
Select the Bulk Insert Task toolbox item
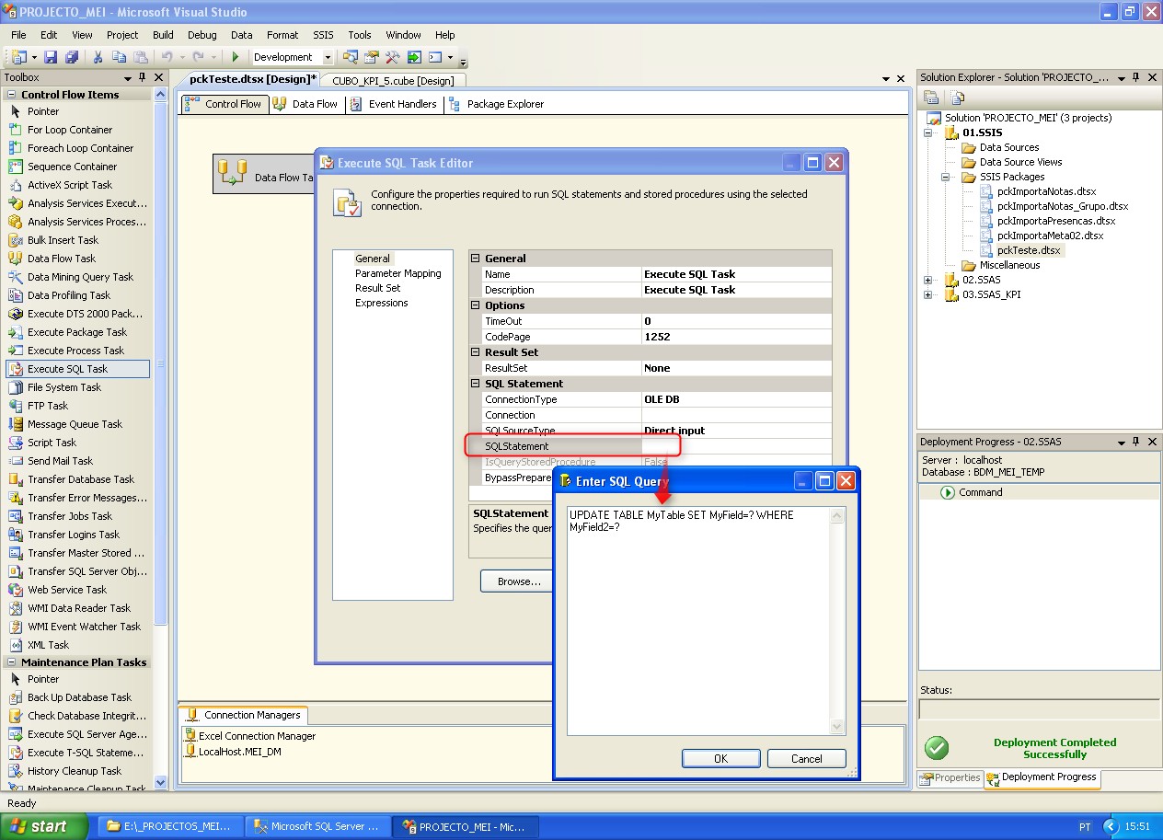tap(76, 240)
